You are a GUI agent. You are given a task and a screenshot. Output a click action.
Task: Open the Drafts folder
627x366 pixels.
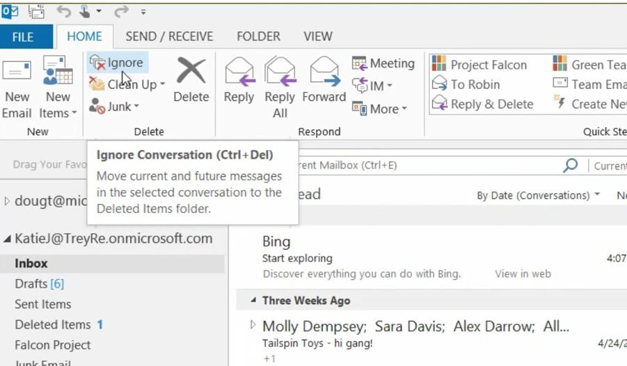click(39, 284)
